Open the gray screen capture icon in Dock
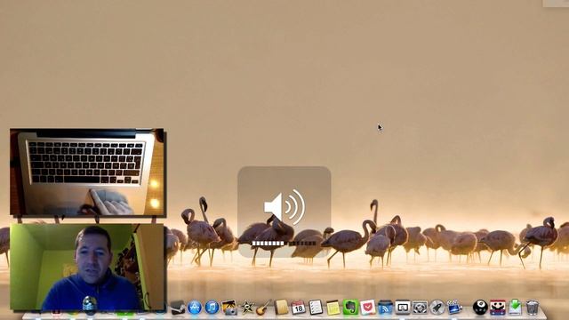 point(420,308)
